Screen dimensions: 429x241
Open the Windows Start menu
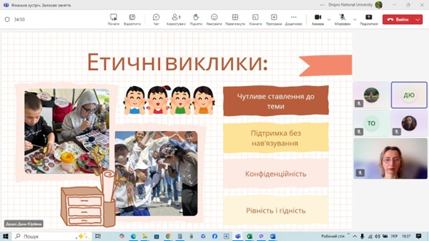coord(5,236)
